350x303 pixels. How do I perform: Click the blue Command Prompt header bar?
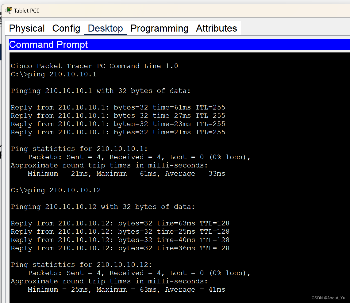point(179,44)
